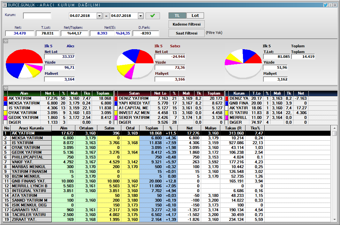The image size is (340, 225).
Task: Collapse the pie charts panel
Action: coord(6,41)
